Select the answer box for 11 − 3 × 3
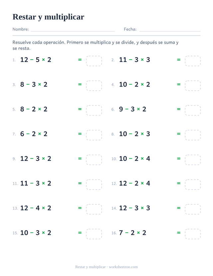This screenshot has height=276, width=213. coord(193,61)
